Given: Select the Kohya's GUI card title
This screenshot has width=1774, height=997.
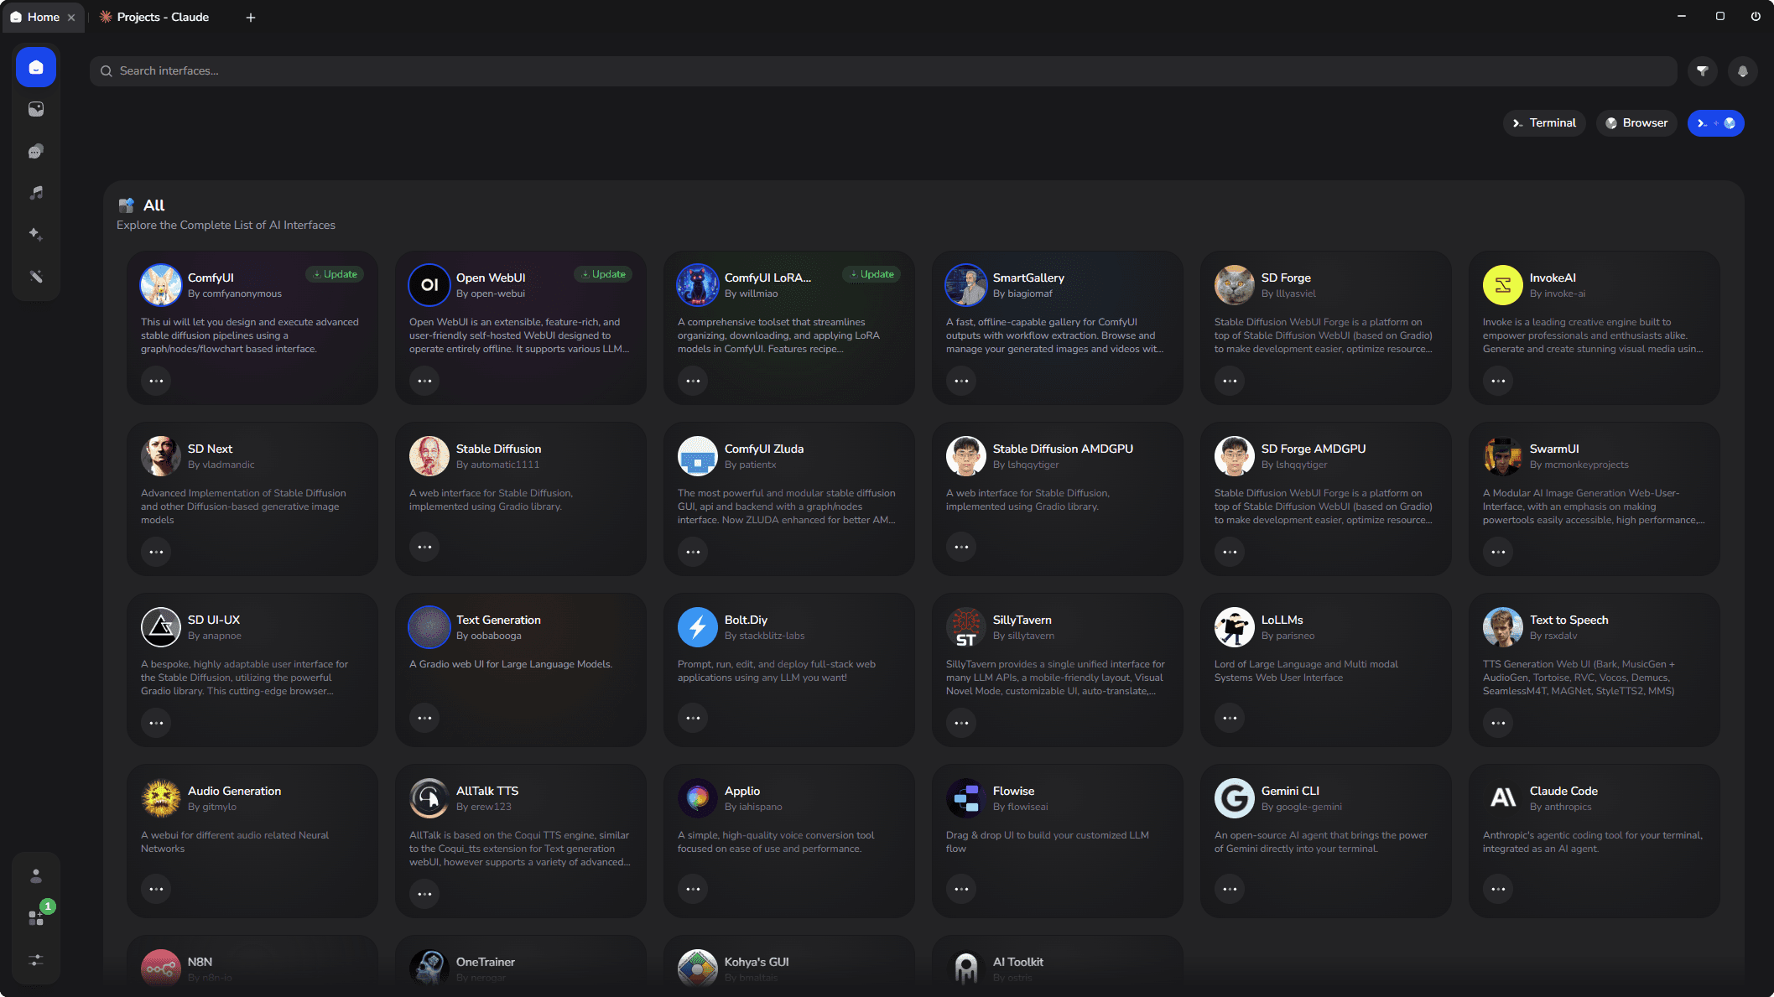Looking at the screenshot, I should [x=757, y=962].
